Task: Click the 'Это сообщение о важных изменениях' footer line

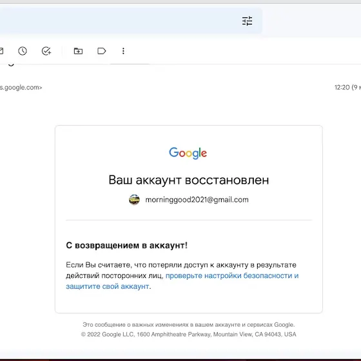Action: coord(188,325)
